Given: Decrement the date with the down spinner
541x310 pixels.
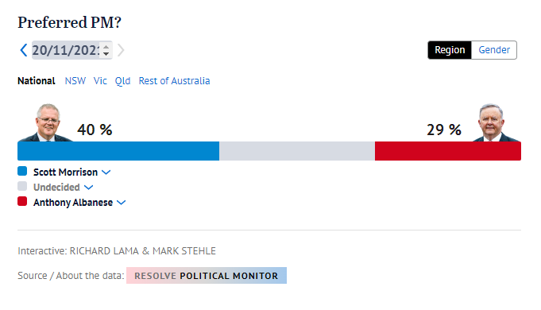Looking at the screenshot, I should pyautogui.click(x=106, y=53).
